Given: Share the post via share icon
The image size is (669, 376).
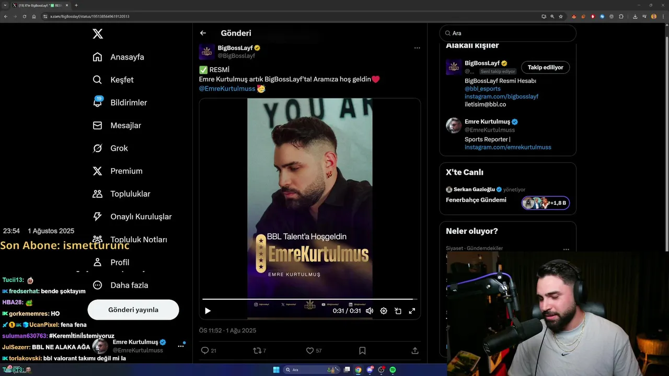Looking at the screenshot, I should [415, 350].
